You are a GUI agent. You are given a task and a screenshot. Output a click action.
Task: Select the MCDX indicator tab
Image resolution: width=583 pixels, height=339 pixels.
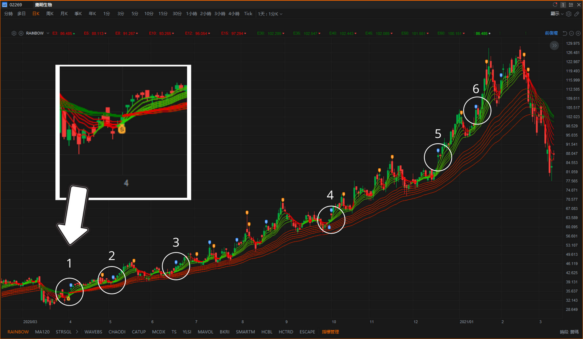tap(159, 332)
